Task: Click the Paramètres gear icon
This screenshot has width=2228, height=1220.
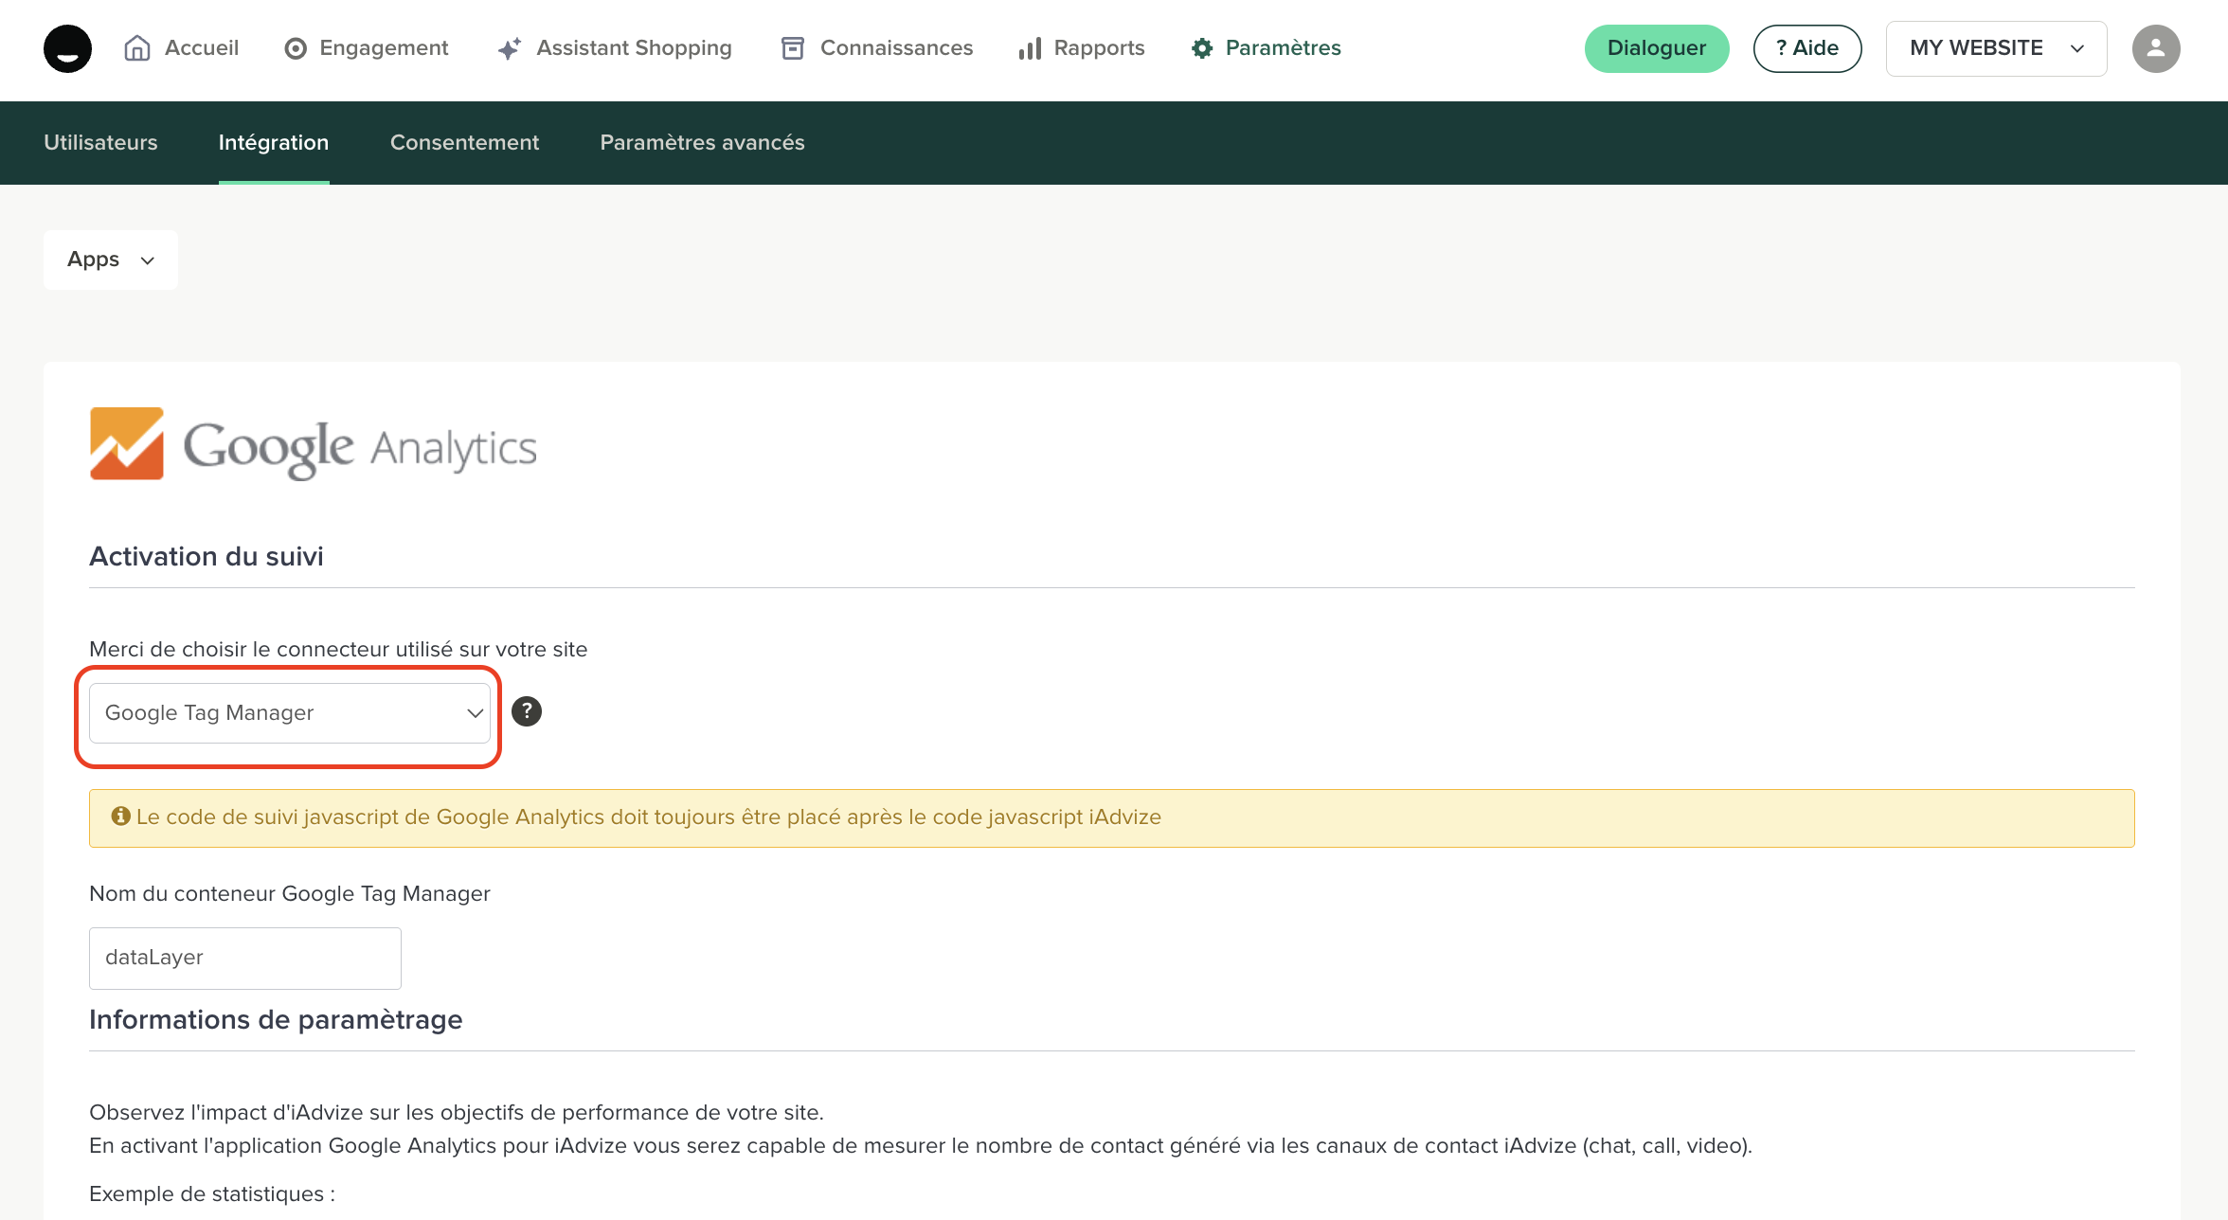Action: click(x=1202, y=48)
